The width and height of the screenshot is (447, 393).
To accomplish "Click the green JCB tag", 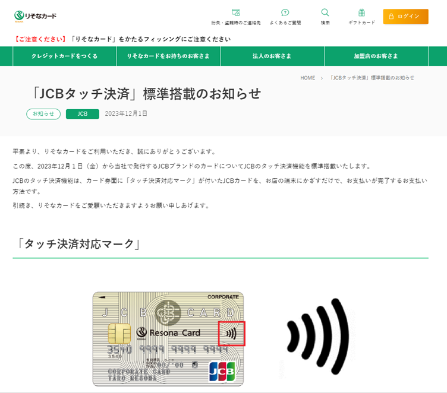I will tap(83, 114).
